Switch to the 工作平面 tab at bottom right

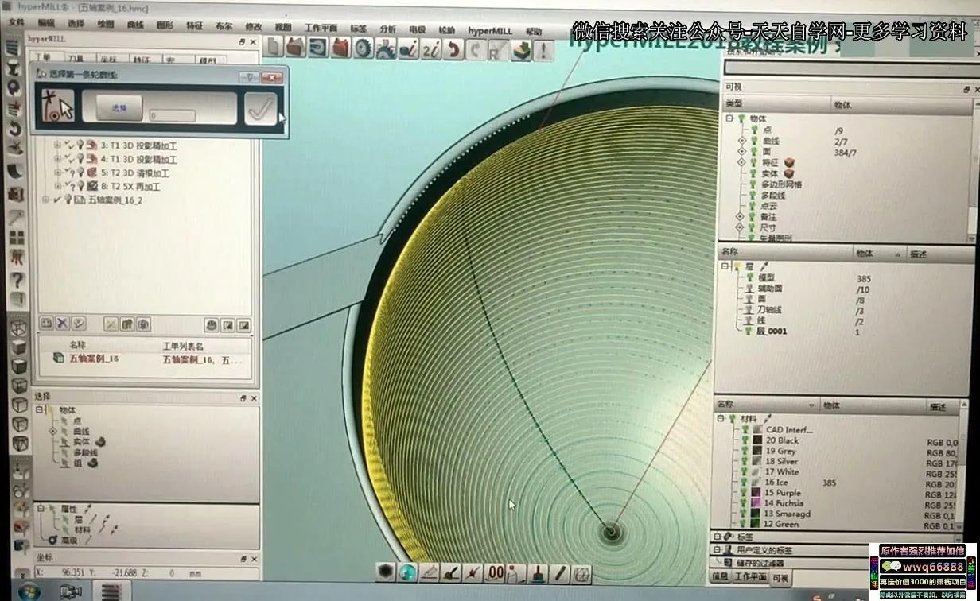pyautogui.click(x=749, y=576)
